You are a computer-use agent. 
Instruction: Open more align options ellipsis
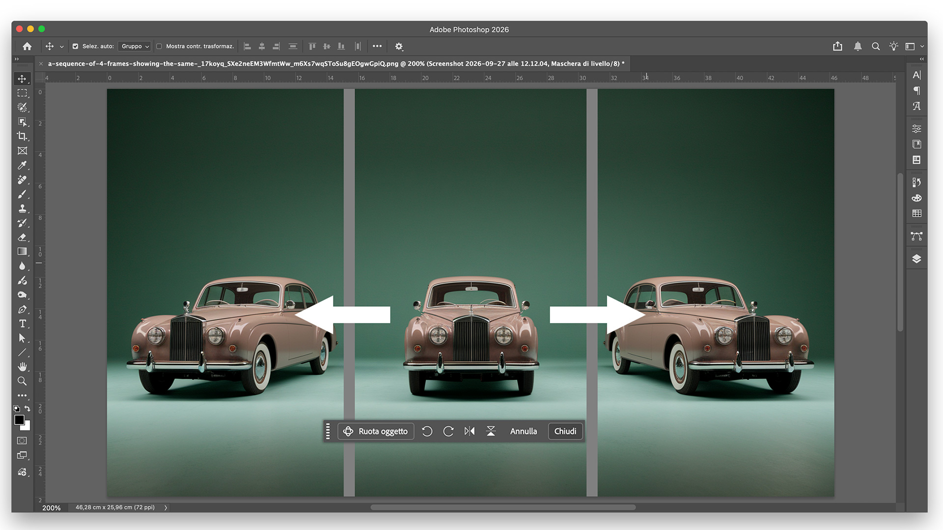tap(377, 46)
